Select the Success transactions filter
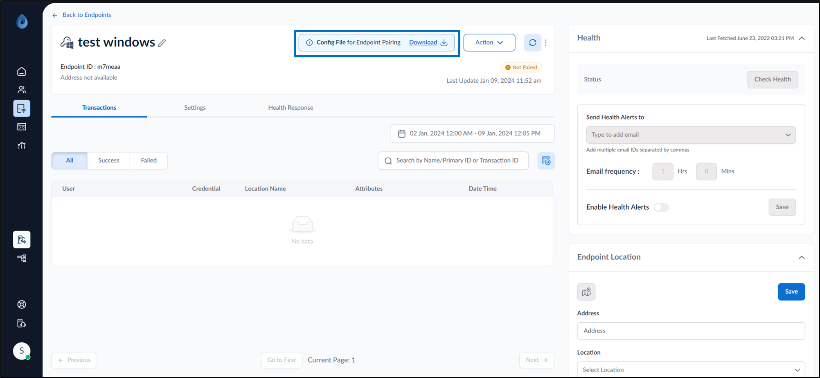Image resolution: width=820 pixels, height=378 pixels. coord(109,161)
